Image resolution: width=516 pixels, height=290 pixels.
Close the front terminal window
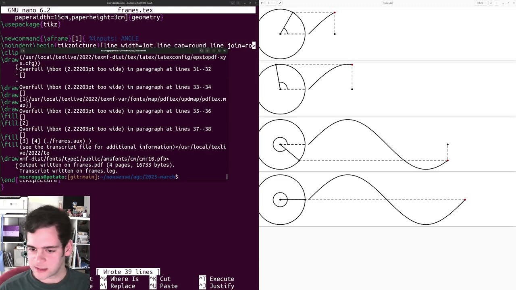(225, 51)
